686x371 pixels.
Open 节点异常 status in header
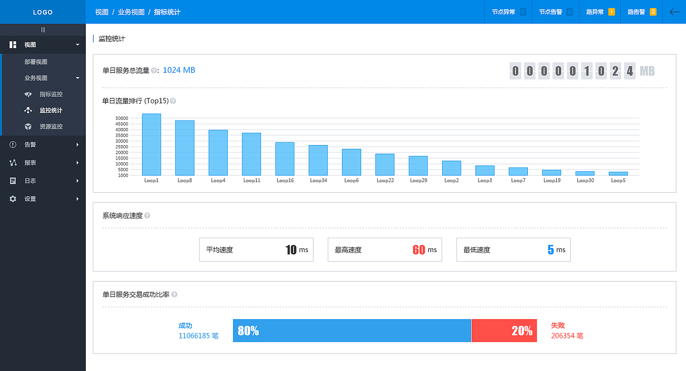[x=509, y=12]
